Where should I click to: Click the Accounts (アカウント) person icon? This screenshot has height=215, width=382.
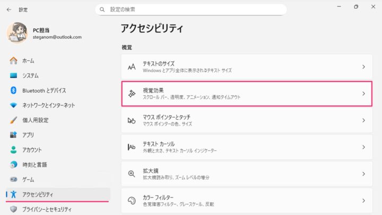14,150
